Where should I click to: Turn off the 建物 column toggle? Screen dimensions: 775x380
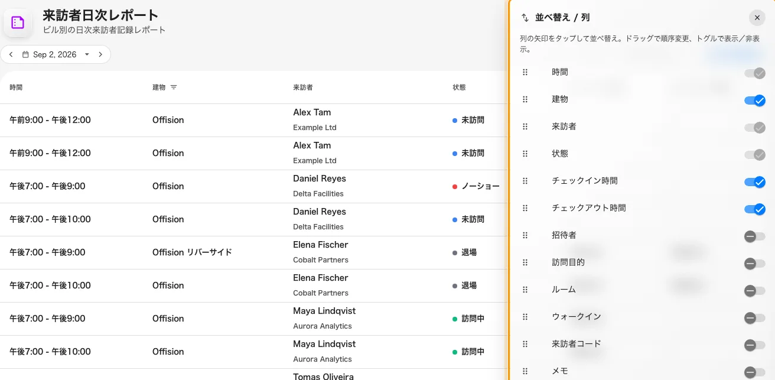(x=755, y=100)
